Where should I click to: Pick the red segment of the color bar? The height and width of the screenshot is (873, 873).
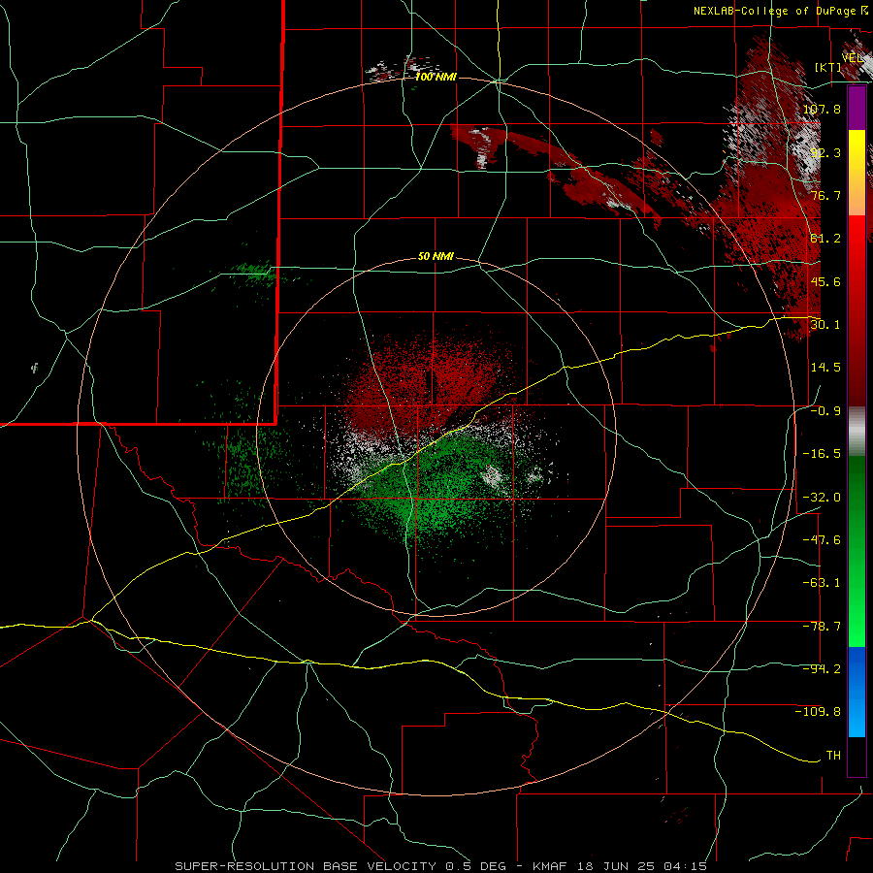857,310
